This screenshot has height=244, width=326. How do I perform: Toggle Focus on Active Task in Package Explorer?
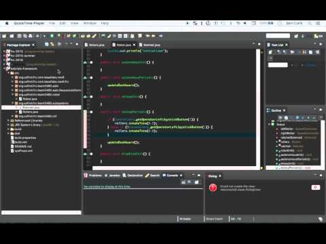pyautogui.click(x=59, y=45)
